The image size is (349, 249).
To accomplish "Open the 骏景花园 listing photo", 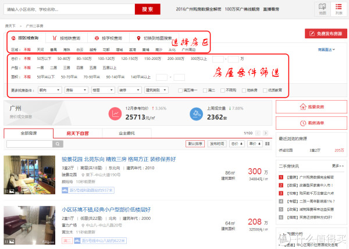I will tap(30, 175).
